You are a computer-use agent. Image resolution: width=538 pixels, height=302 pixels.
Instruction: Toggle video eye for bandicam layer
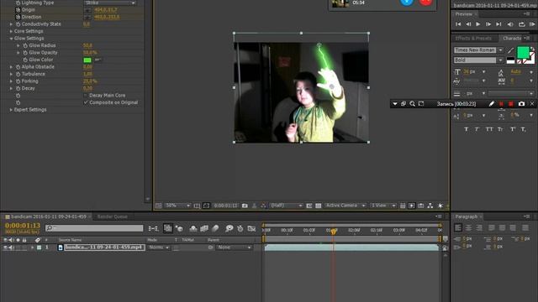[x=5, y=247]
